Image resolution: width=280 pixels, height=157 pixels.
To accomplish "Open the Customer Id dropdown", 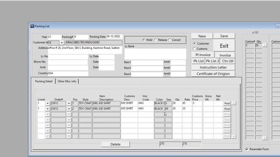I will point(62,43).
